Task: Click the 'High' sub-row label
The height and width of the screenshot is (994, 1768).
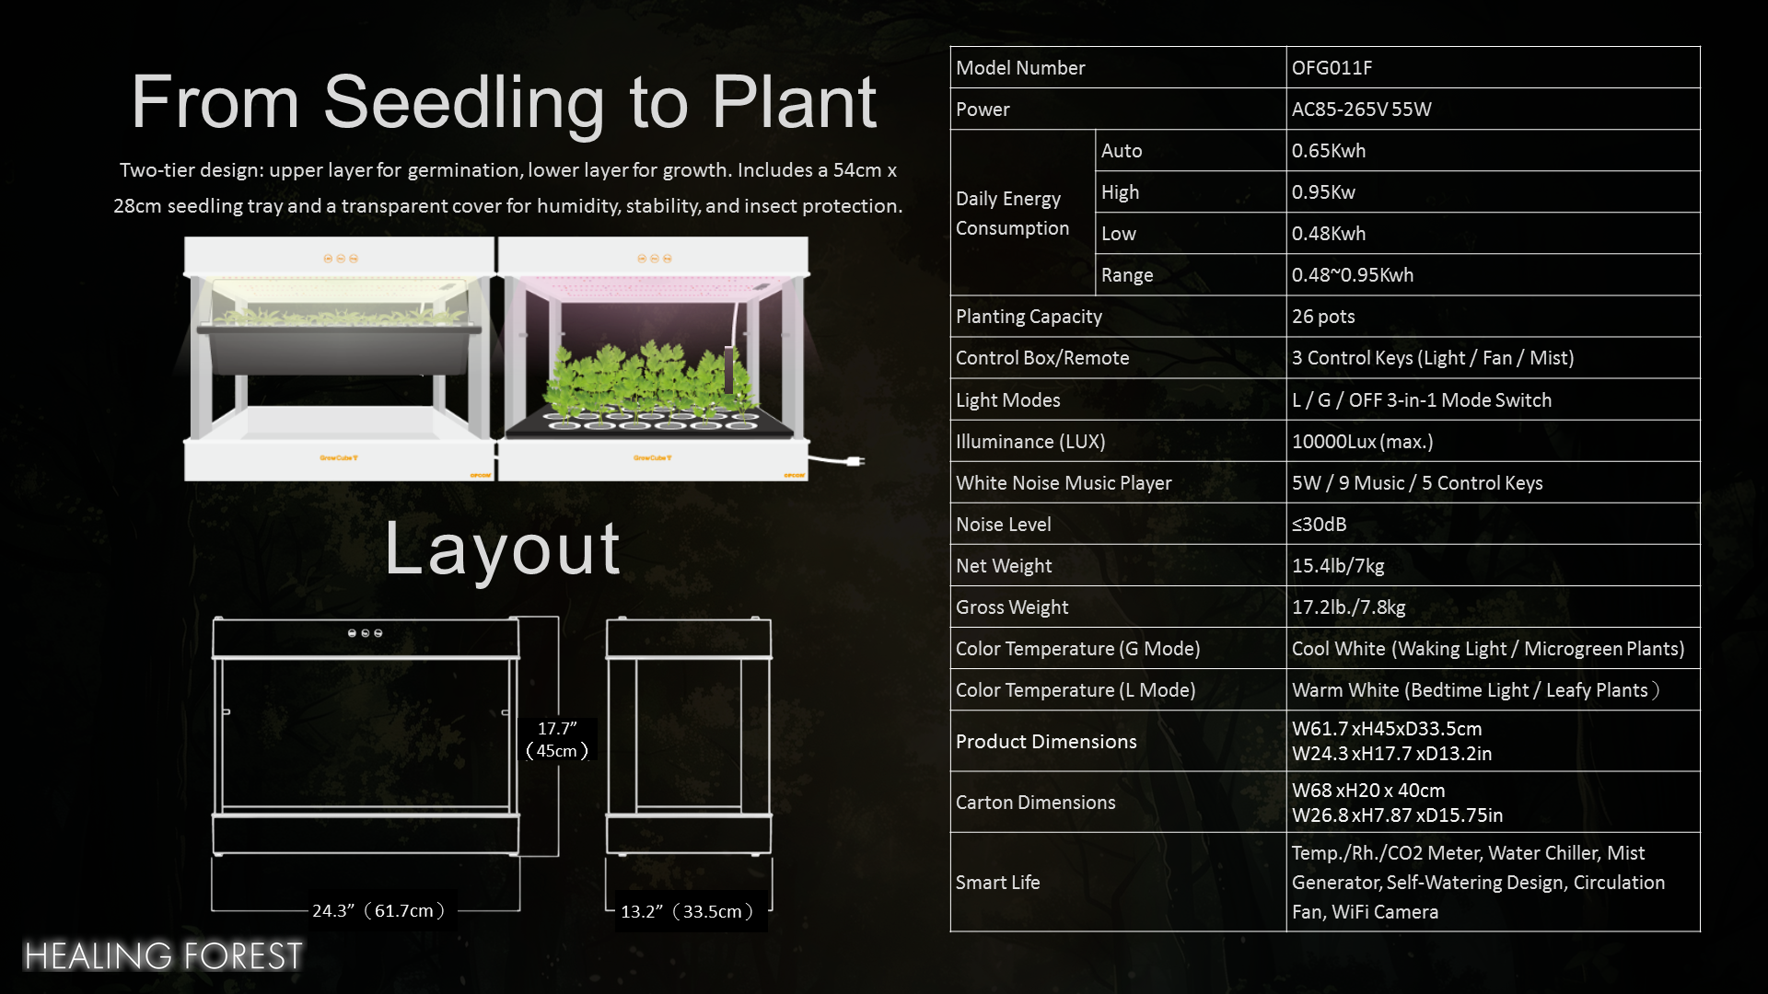Action: tap(1120, 191)
